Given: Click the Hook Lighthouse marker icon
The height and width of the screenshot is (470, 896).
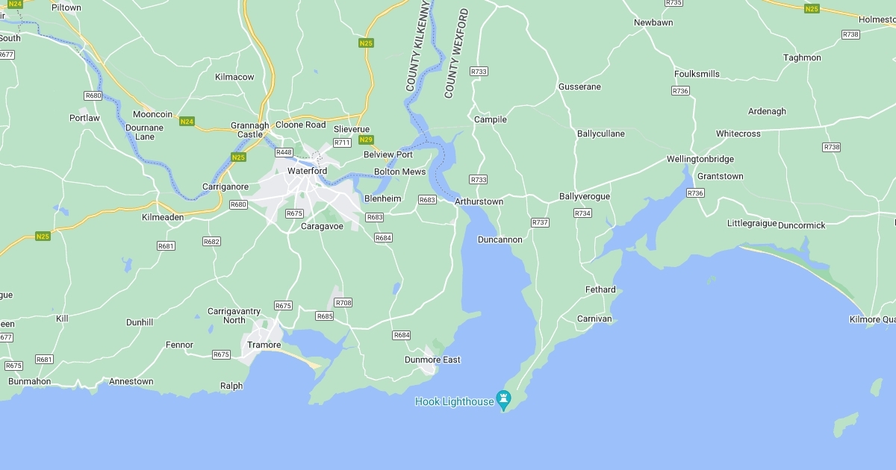Looking at the screenshot, I should tap(505, 400).
